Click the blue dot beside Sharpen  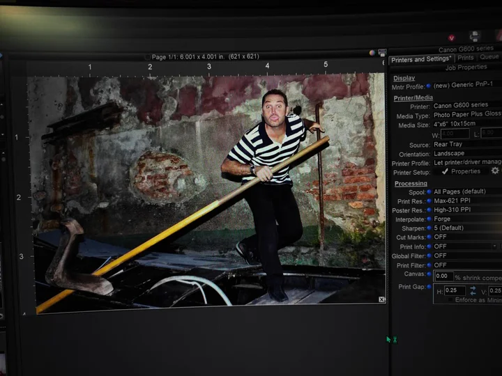coord(429,228)
